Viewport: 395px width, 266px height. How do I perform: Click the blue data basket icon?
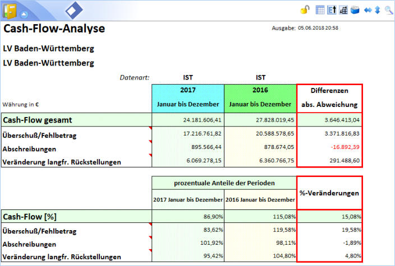pos(354,10)
